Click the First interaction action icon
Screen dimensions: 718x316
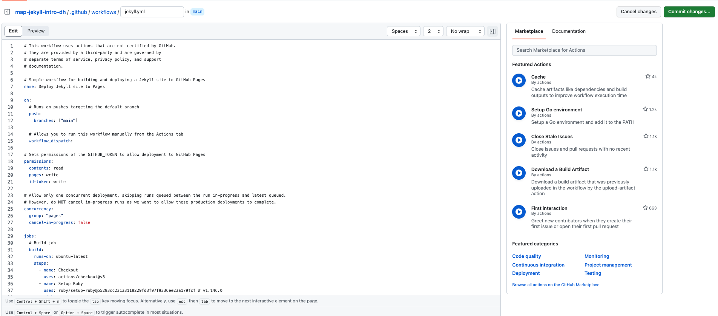[519, 212]
